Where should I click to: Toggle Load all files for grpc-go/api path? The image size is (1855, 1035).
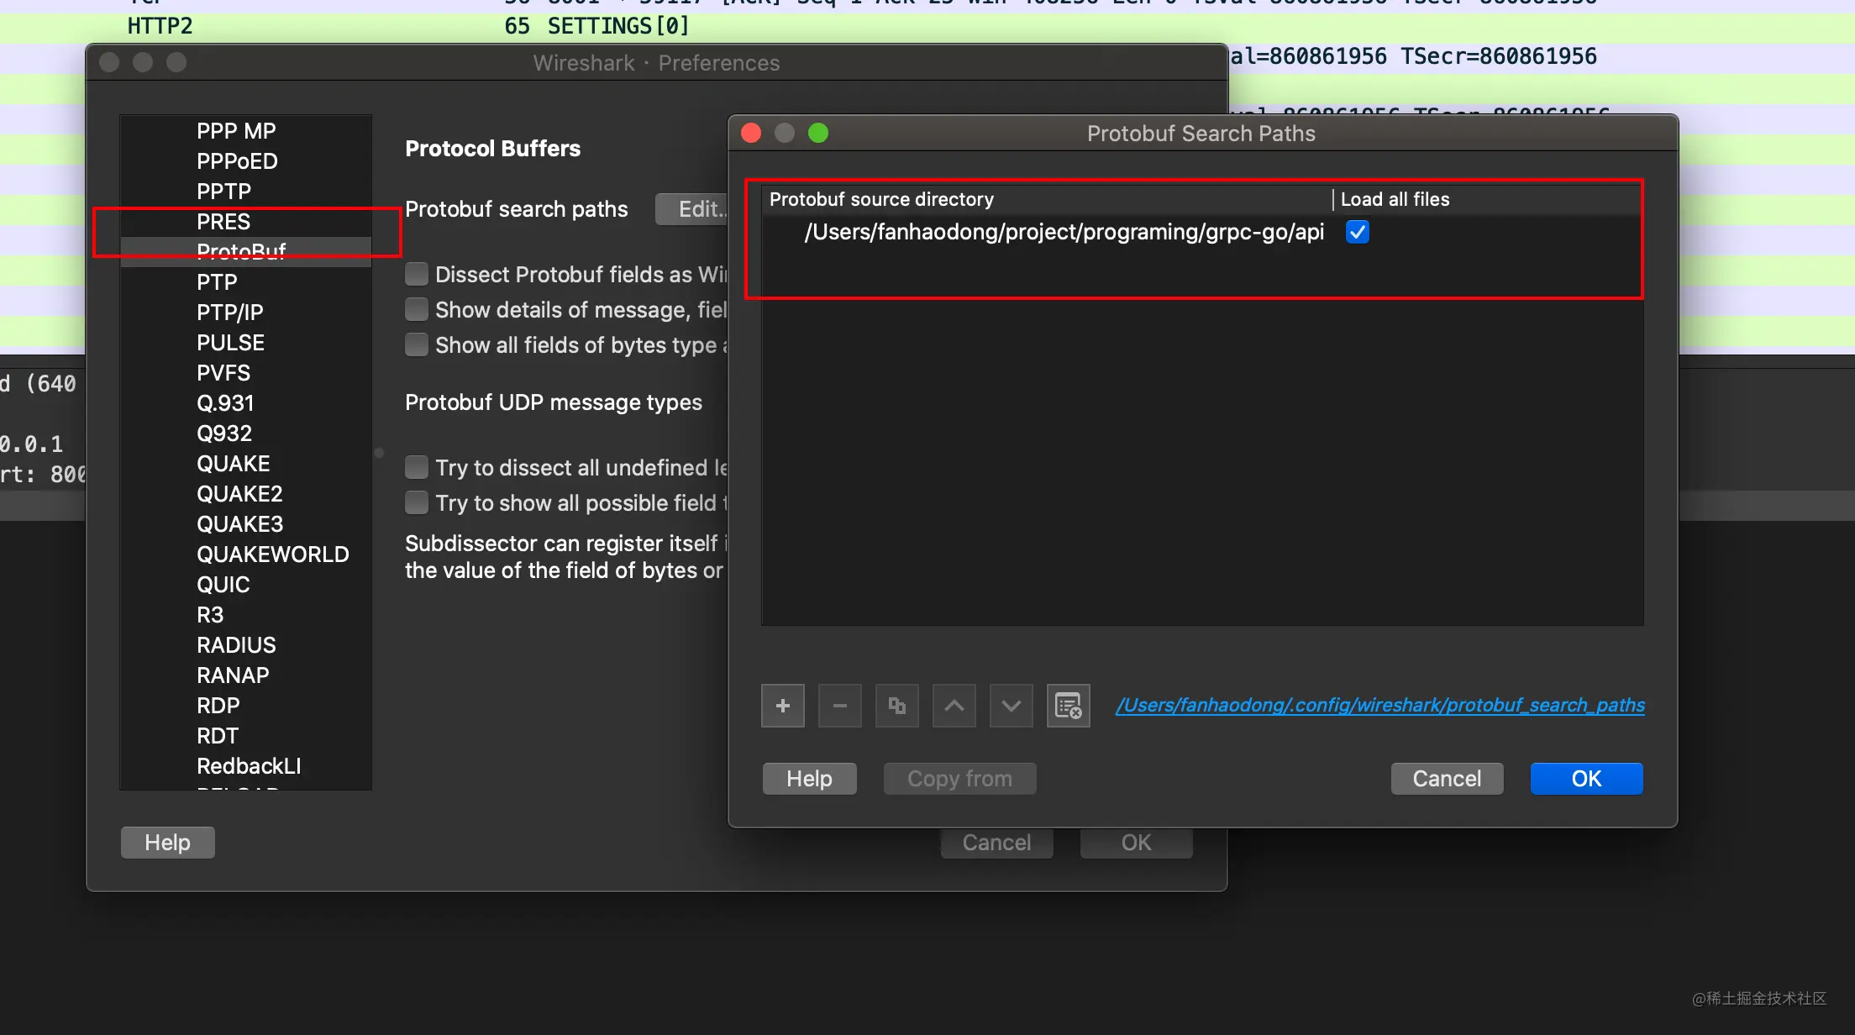click(1357, 232)
